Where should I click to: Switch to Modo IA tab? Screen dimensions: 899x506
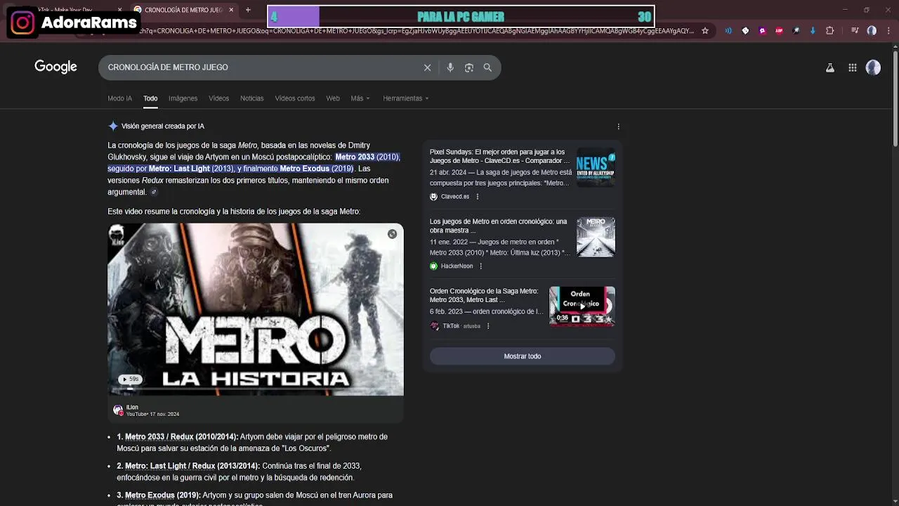pyautogui.click(x=119, y=98)
